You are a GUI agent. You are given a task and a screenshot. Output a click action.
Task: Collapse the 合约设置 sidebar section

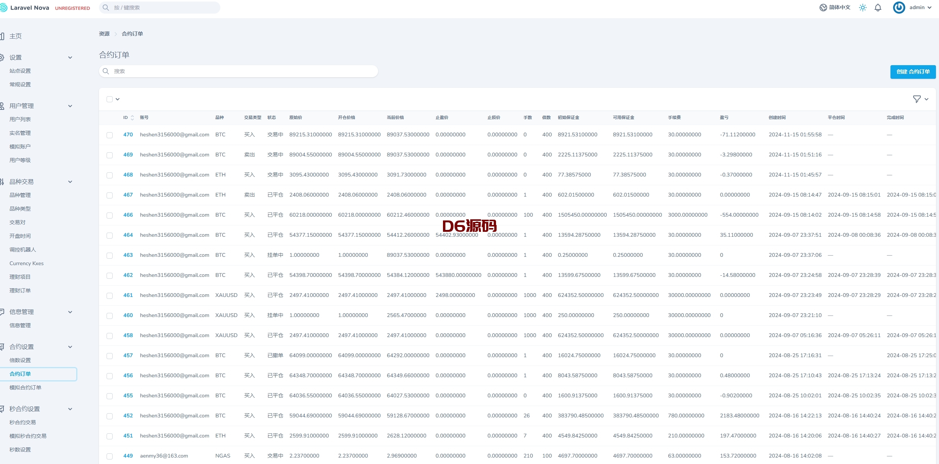[70, 347]
